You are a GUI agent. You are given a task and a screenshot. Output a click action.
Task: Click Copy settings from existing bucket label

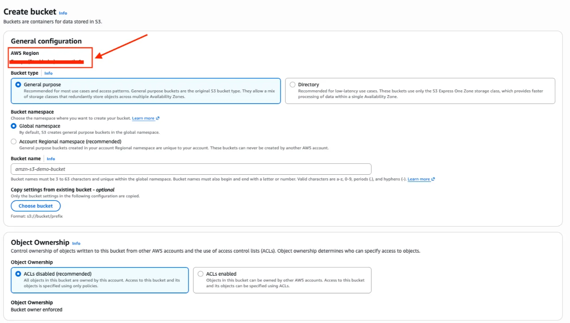coord(62,189)
